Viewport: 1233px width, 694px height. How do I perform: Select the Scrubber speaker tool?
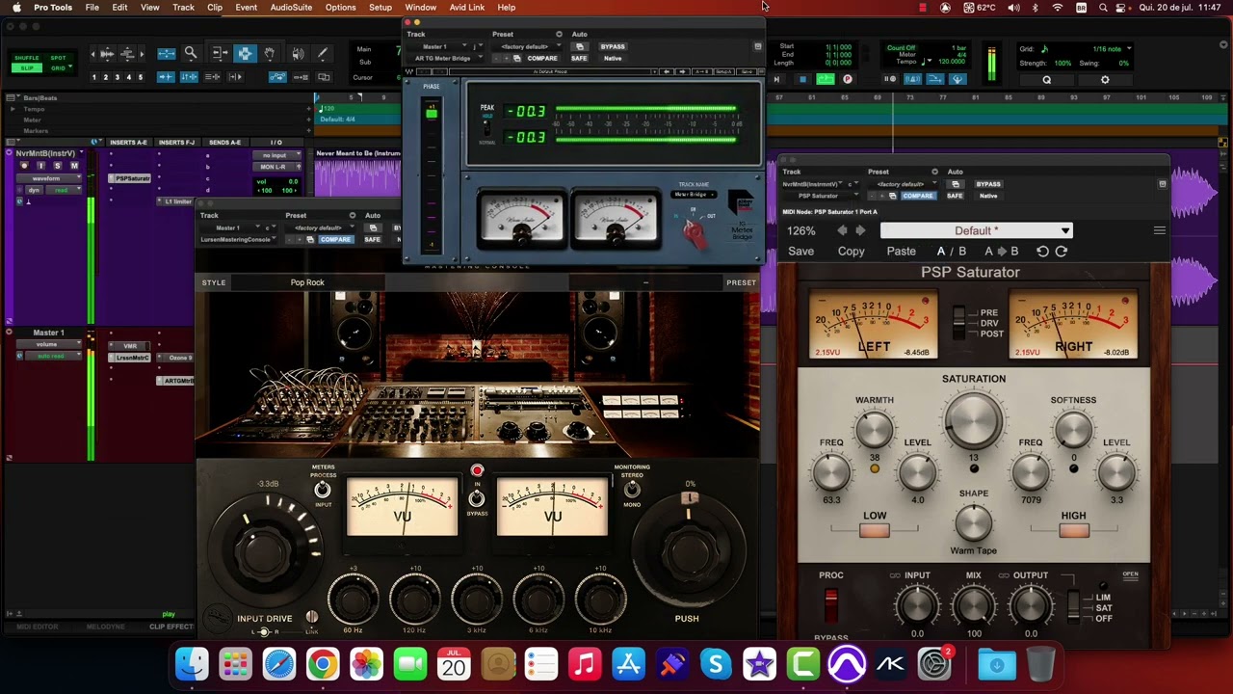tap(298, 53)
